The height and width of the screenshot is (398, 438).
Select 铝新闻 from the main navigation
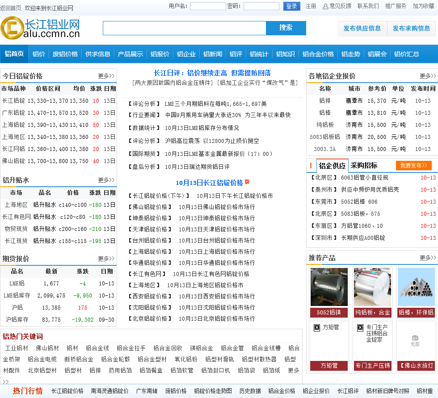(x=213, y=54)
